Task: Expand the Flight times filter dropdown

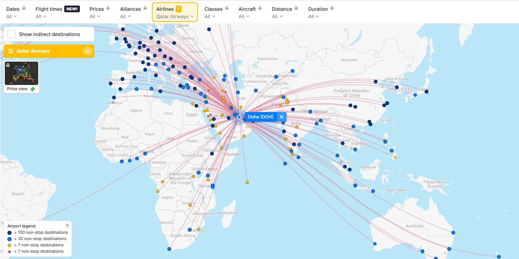Action: (41, 16)
